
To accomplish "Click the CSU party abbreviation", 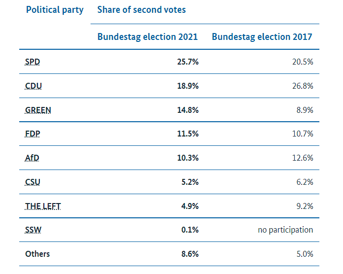I will (x=33, y=182).
